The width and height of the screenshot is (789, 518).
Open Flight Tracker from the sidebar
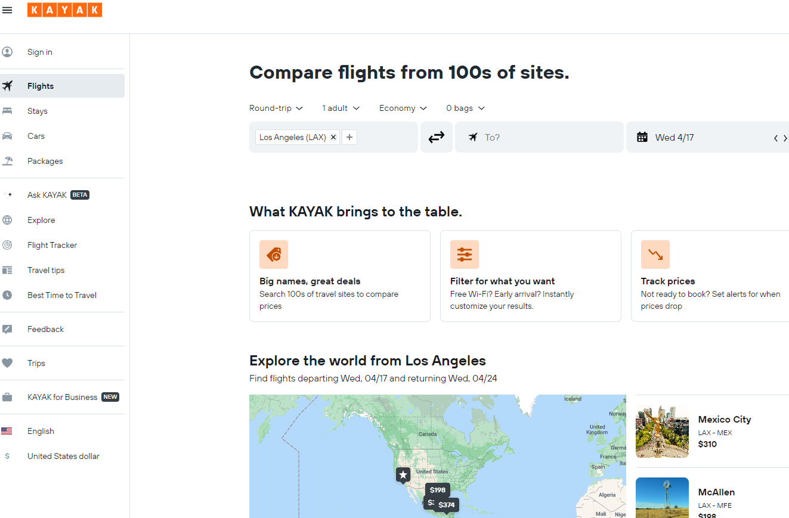click(x=52, y=245)
